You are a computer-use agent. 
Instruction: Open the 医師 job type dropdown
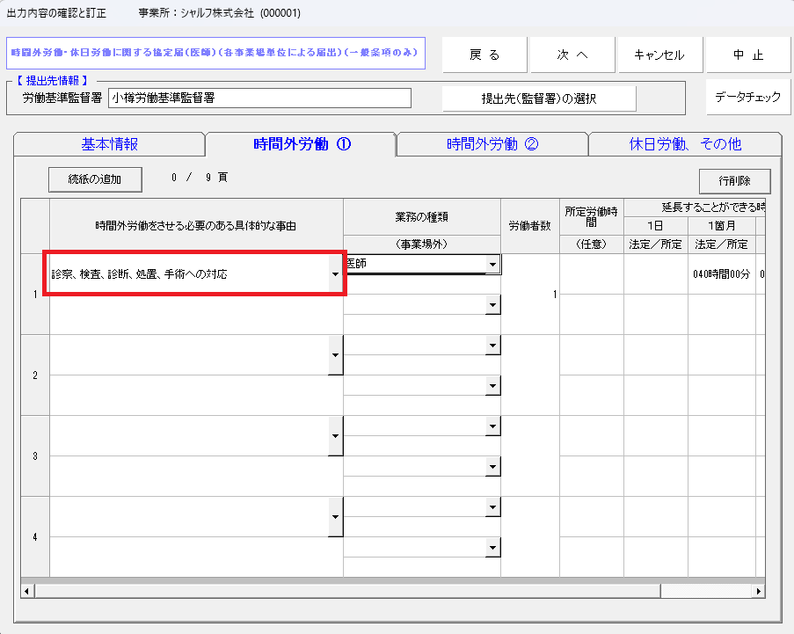[x=492, y=265]
